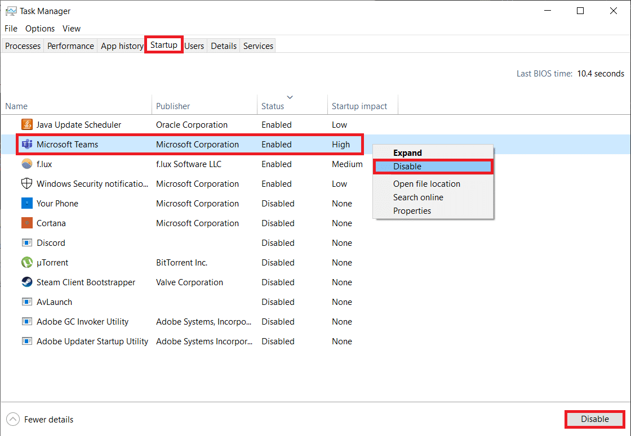Click the Steam Client Bootstrapper icon
Screen dimensions: 631x436
point(27,282)
